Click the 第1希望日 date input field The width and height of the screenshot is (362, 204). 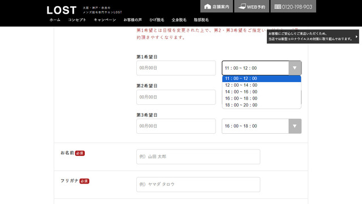pos(176,68)
